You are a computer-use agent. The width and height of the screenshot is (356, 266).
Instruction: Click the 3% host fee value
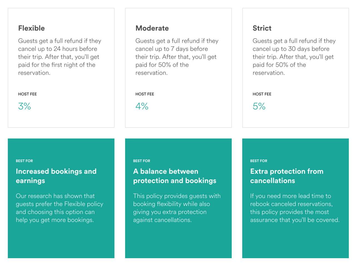tap(24, 106)
